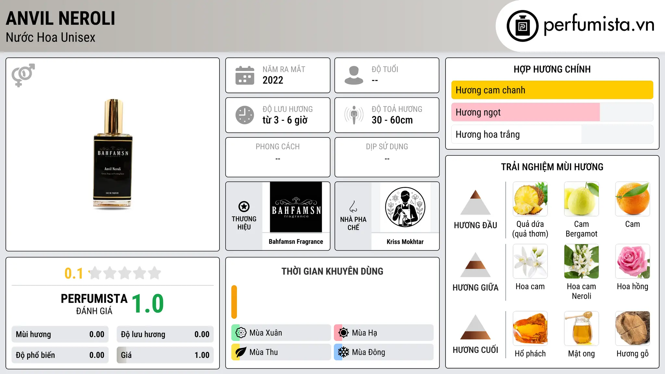
Task: Click the star badge brand icon
Action: pyautogui.click(x=244, y=206)
